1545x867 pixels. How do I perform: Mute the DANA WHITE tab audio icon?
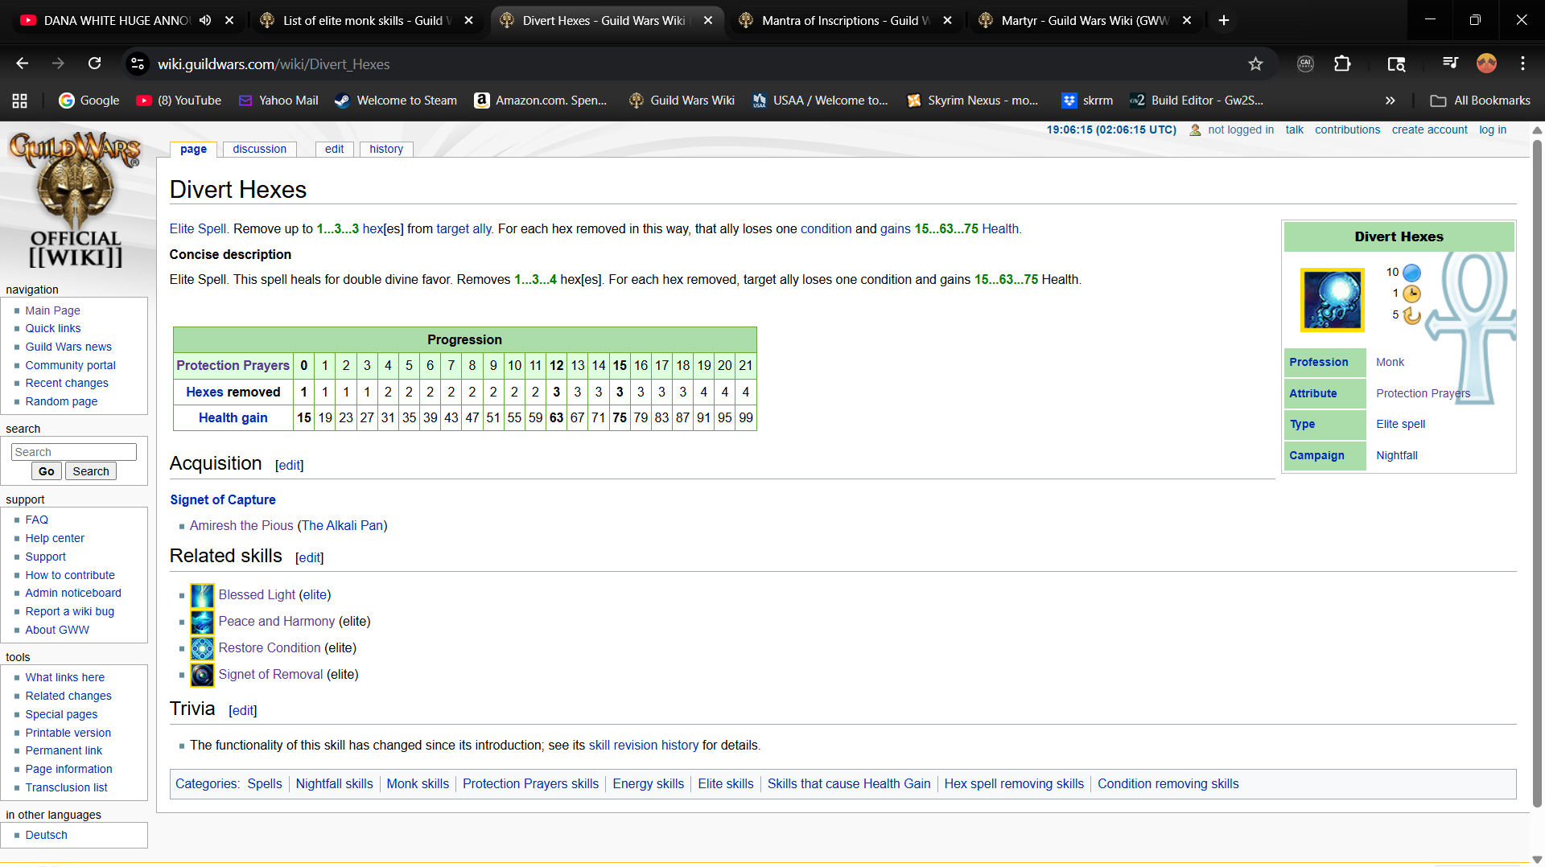[x=206, y=20]
